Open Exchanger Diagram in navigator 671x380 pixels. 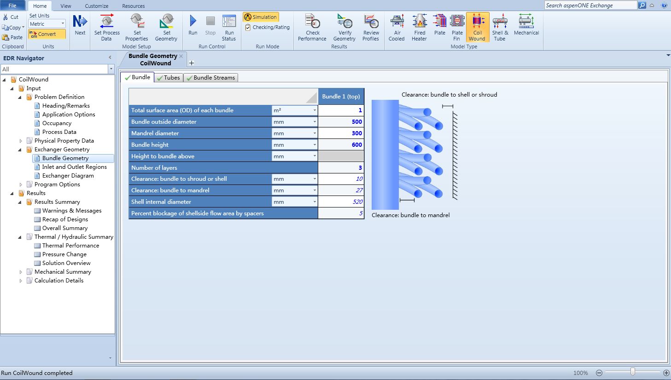coord(68,176)
